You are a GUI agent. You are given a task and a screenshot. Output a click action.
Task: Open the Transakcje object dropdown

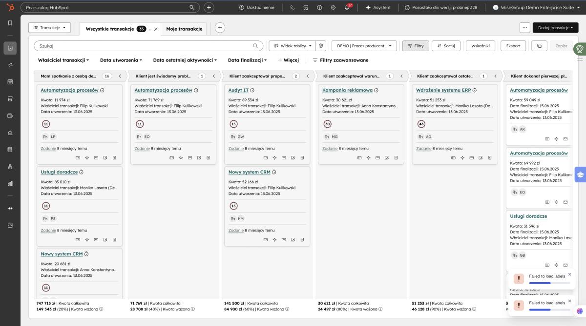pyautogui.click(x=50, y=28)
